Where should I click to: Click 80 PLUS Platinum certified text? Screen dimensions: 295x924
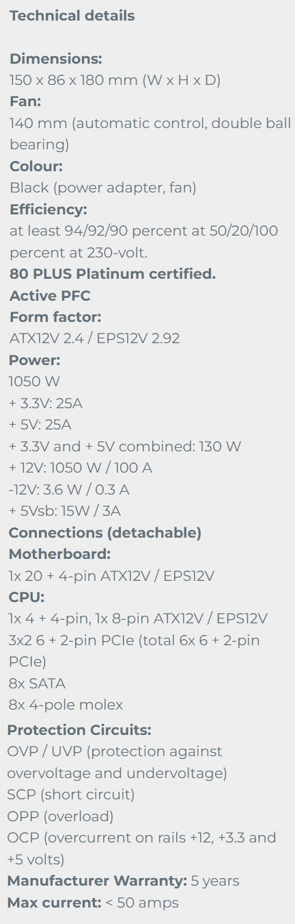pyautogui.click(x=113, y=274)
